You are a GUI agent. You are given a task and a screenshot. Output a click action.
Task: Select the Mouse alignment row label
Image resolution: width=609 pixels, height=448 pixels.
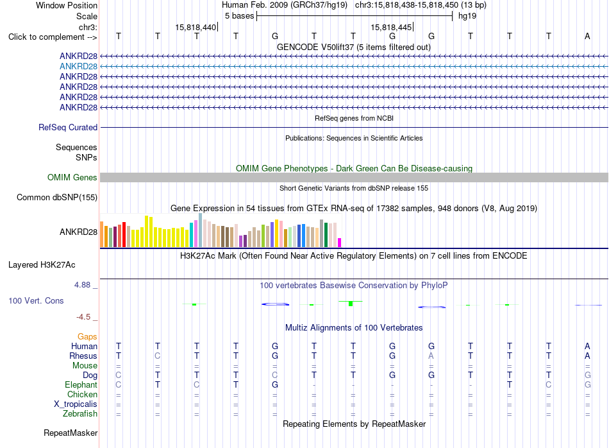(85, 366)
